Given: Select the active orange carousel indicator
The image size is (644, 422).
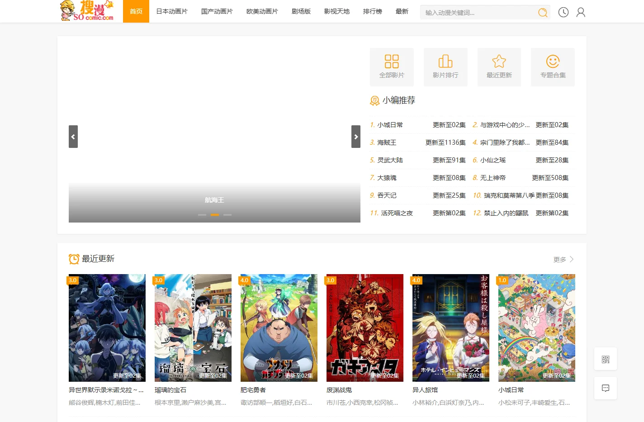Looking at the screenshot, I should pyautogui.click(x=215, y=215).
